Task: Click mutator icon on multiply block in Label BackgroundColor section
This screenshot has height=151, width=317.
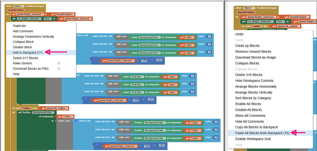Action: [x=94, y=59]
